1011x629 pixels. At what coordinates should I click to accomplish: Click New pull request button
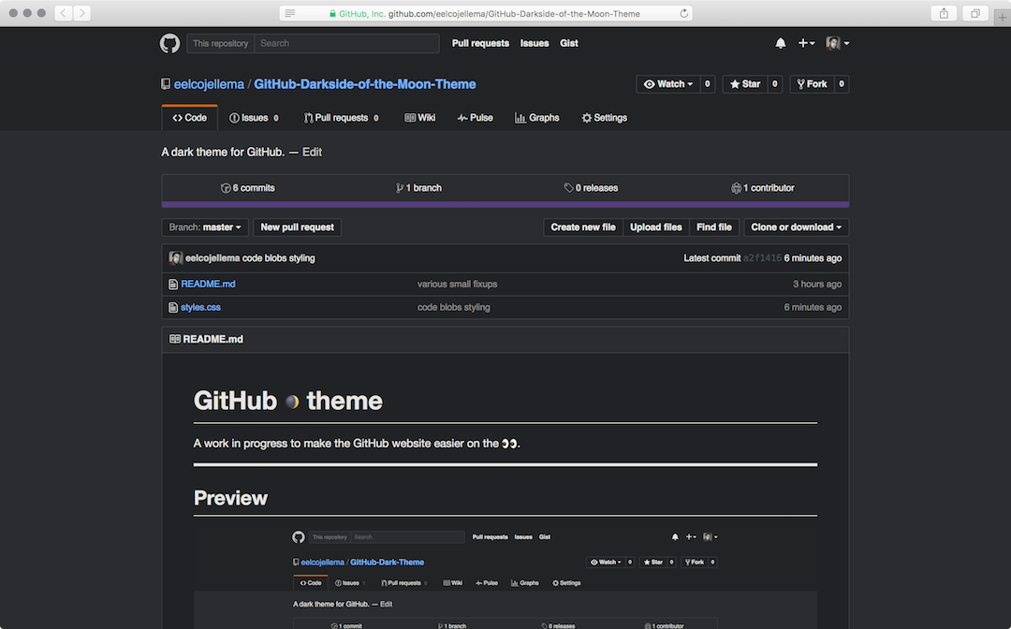tap(298, 227)
